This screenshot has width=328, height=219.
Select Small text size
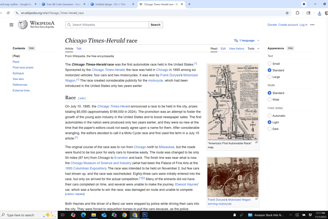pyautogui.click(x=269, y=63)
